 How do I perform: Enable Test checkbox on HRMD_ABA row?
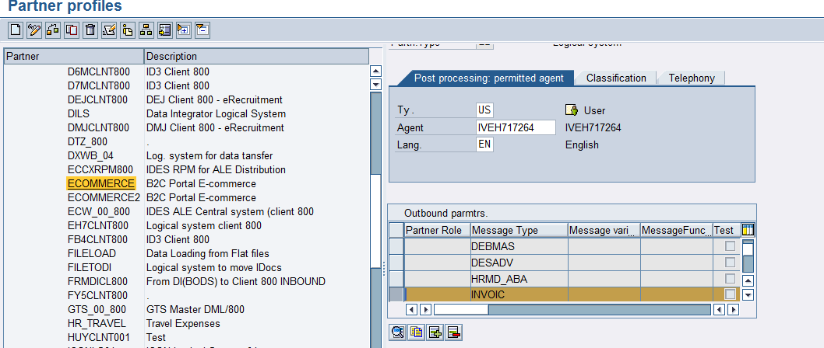coord(730,279)
